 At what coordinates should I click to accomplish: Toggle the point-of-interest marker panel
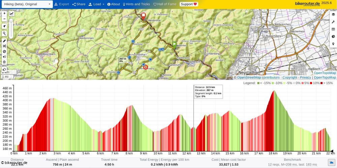pyautogui.click(x=333, y=44)
